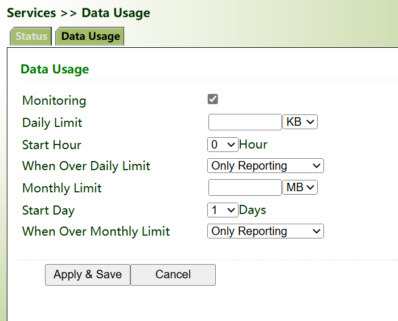Click the green Data Usage section heading
This screenshot has height=321, width=398.
55,69
